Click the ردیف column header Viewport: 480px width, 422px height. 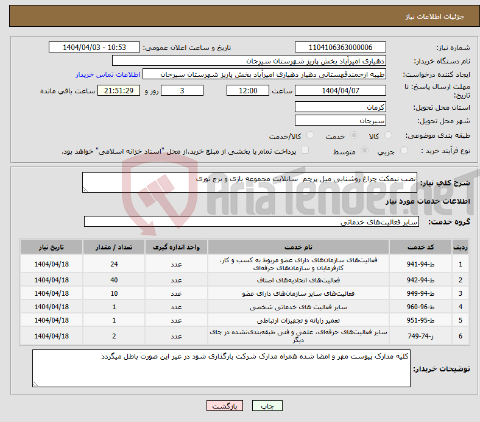(x=460, y=247)
